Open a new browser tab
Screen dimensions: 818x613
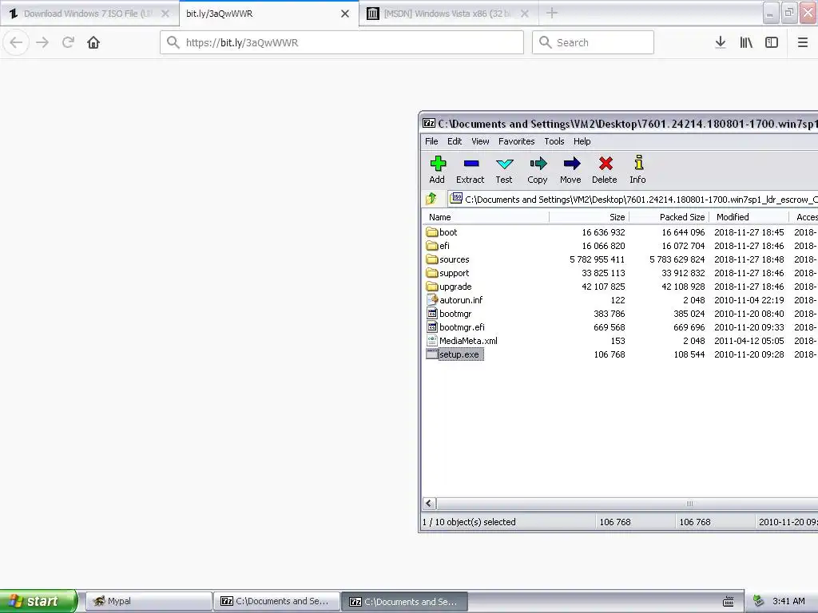pyautogui.click(x=552, y=13)
